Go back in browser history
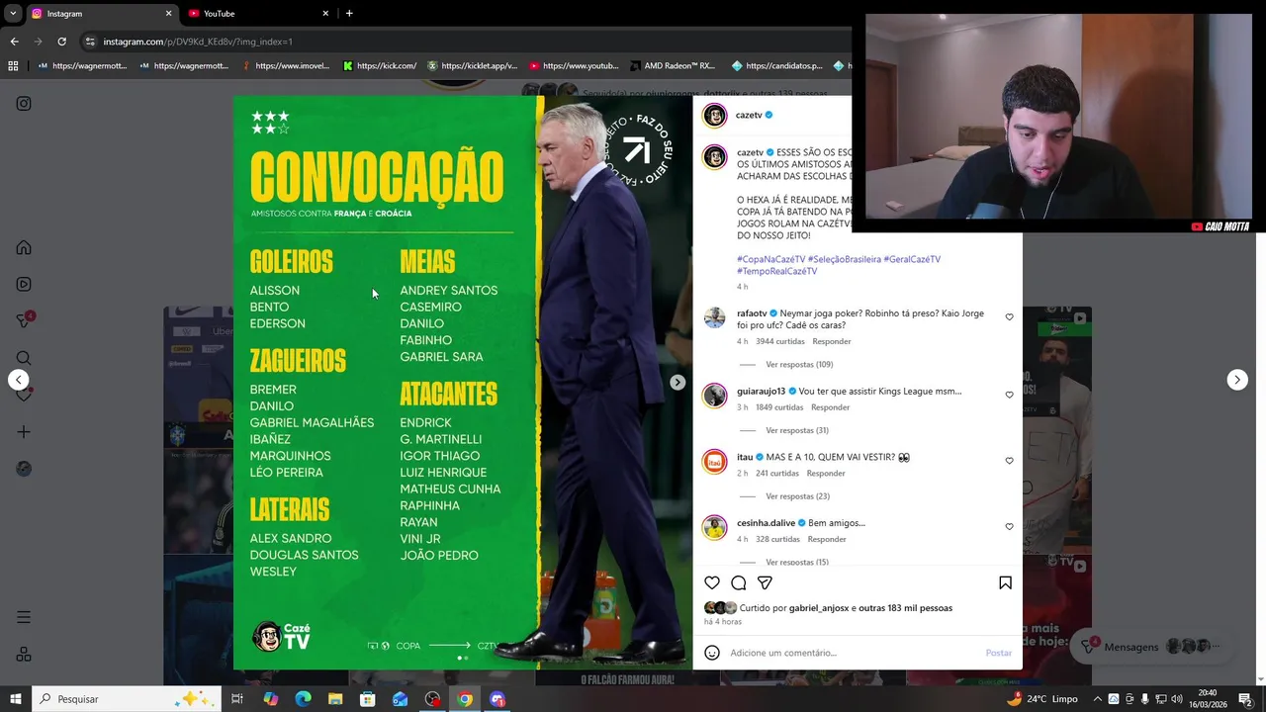The width and height of the screenshot is (1266, 712). point(14,42)
